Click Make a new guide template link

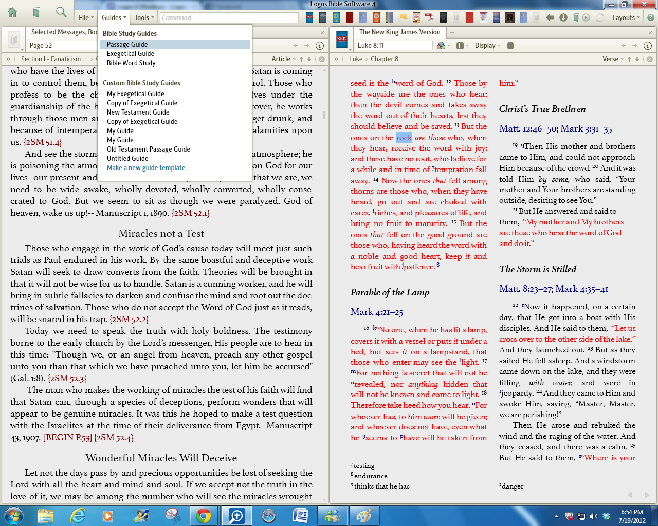coord(146,168)
